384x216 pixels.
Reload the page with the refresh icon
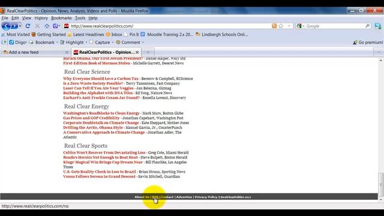pyautogui.click(x=28, y=26)
